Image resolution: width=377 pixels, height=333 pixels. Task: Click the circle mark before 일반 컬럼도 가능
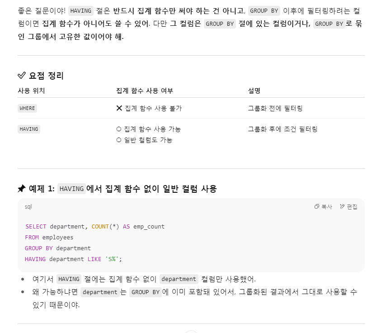tap(119, 140)
